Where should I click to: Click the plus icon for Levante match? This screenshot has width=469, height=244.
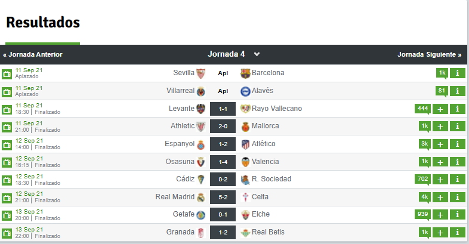click(x=440, y=109)
